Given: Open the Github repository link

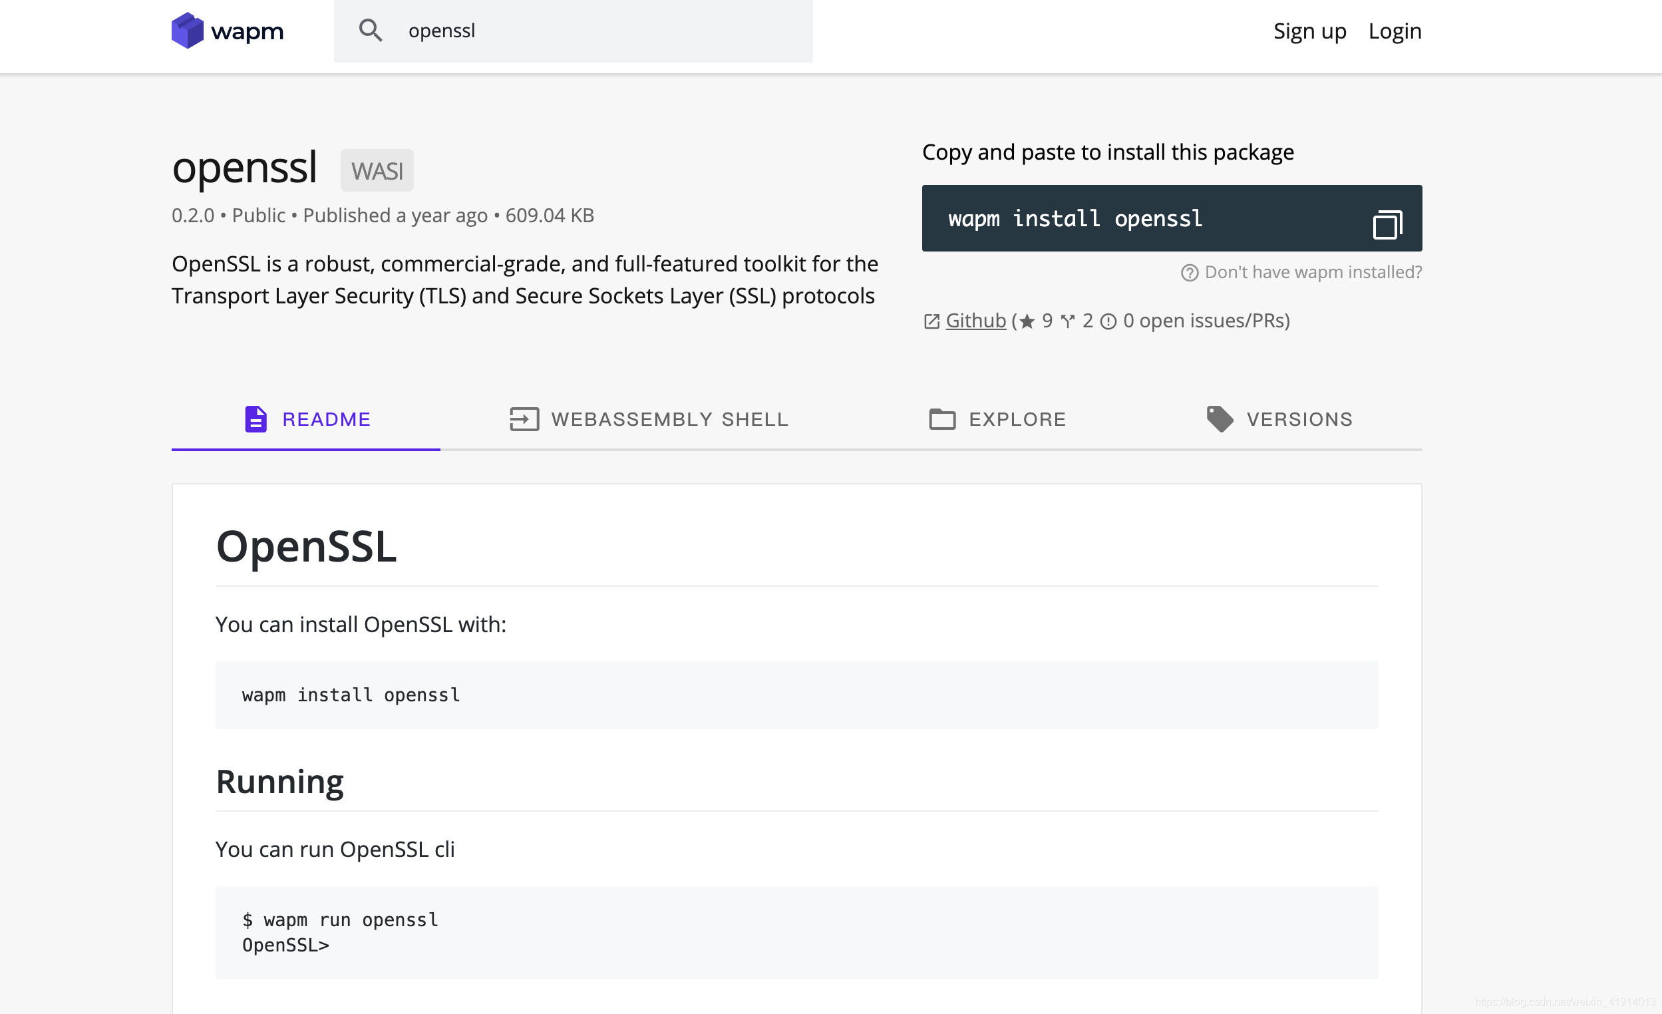Looking at the screenshot, I should pos(975,321).
